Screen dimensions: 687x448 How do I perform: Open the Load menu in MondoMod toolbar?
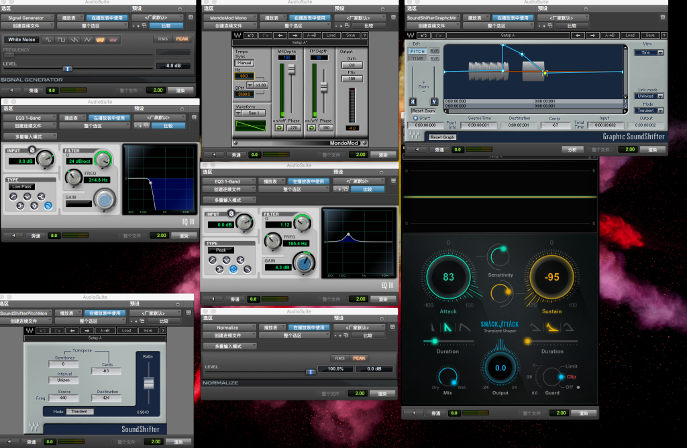[x=331, y=35]
